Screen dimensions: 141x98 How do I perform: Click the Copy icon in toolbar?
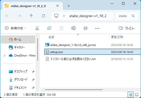[49, 28]
